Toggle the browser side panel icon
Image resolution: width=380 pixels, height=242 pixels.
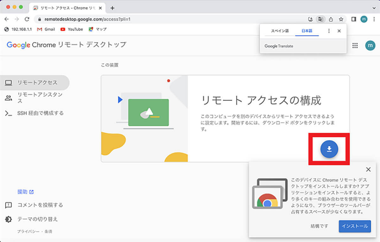pyautogui.click(x=354, y=19)
